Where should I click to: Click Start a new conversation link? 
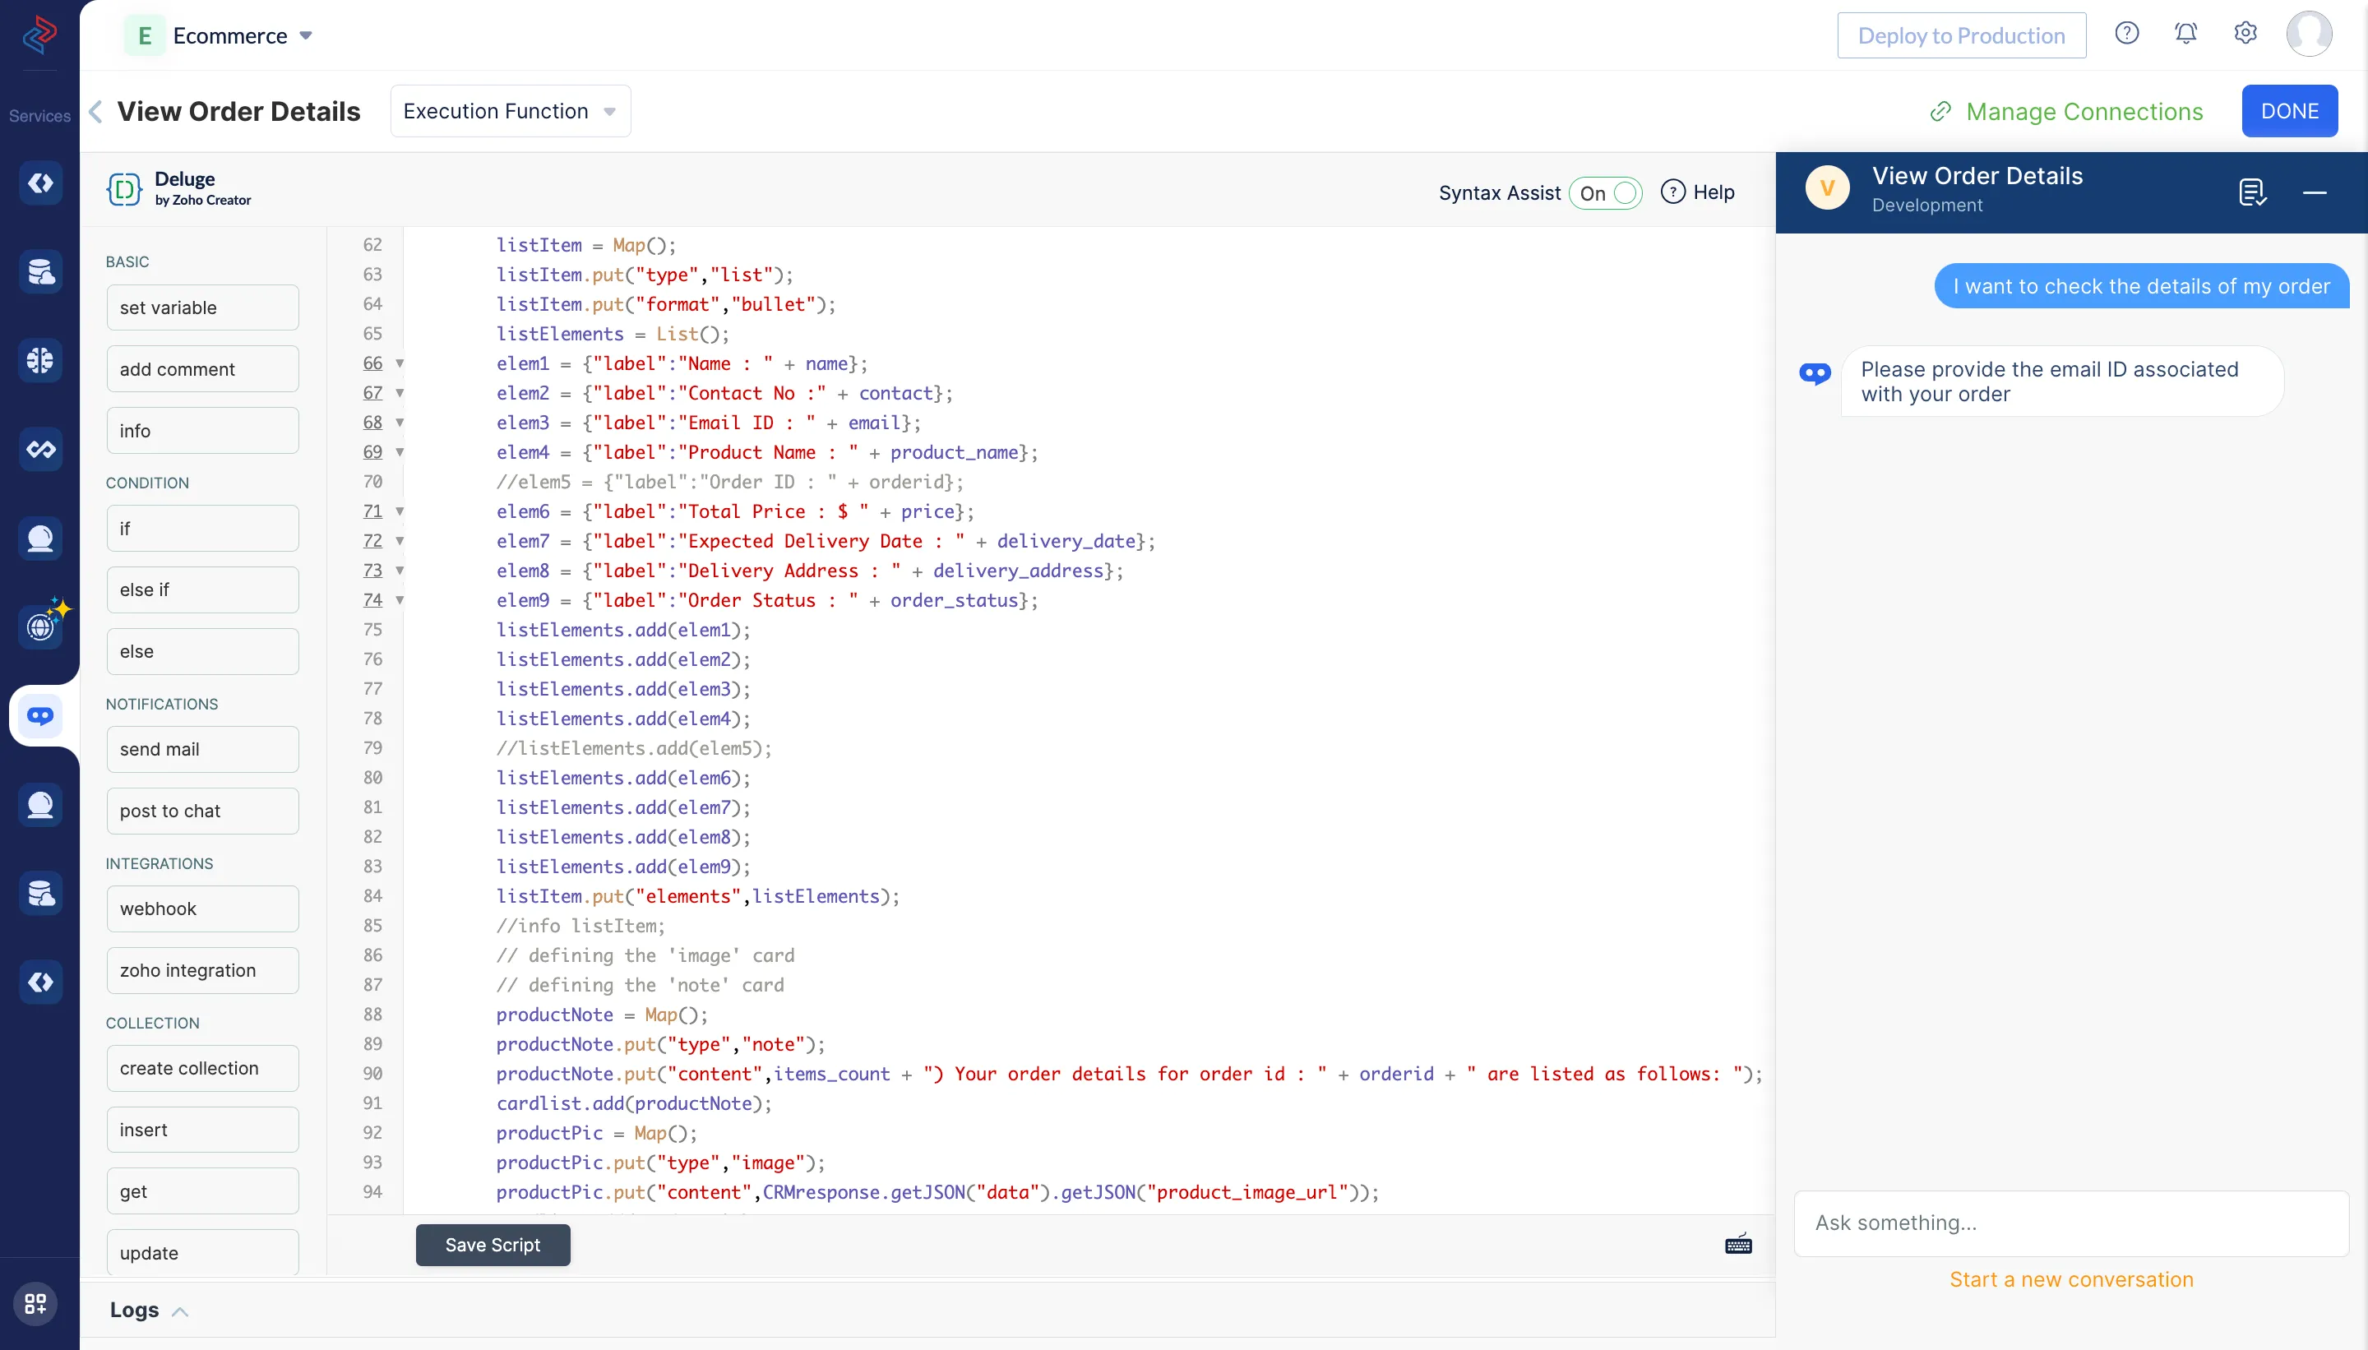[x=2071, y=1279]
